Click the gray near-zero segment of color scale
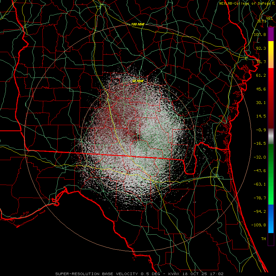 click(x=271, y=136)
